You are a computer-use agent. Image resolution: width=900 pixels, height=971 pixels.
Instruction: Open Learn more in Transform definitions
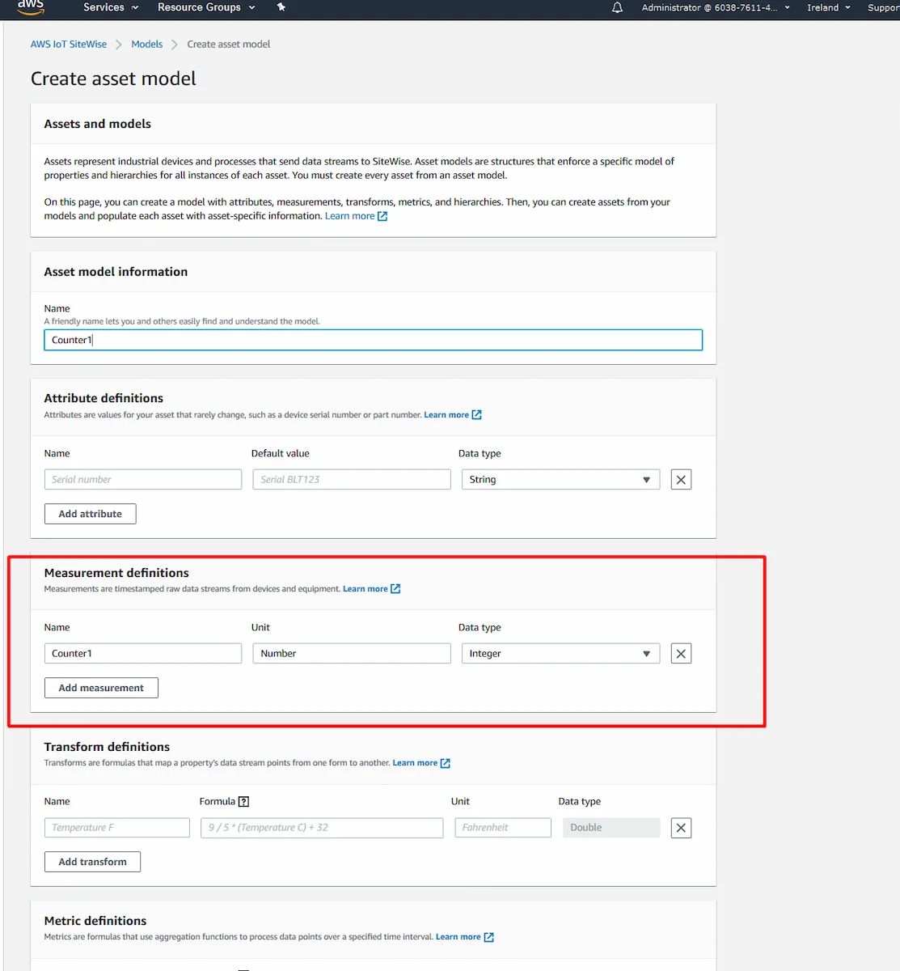tap(415, 763)
